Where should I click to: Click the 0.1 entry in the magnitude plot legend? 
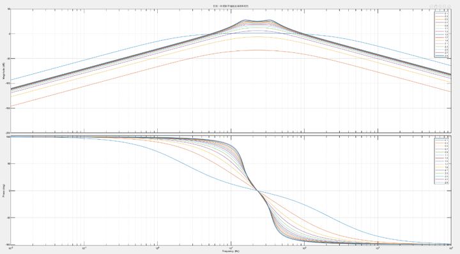point(442,13)
